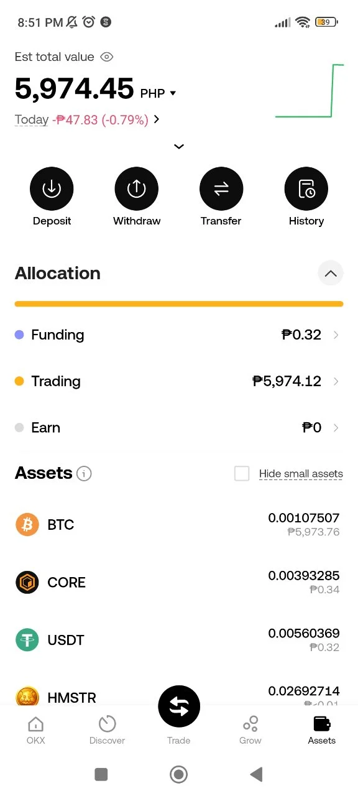Open the Trading allocation row
Viewport: 358px width, 796px height.
179,381
